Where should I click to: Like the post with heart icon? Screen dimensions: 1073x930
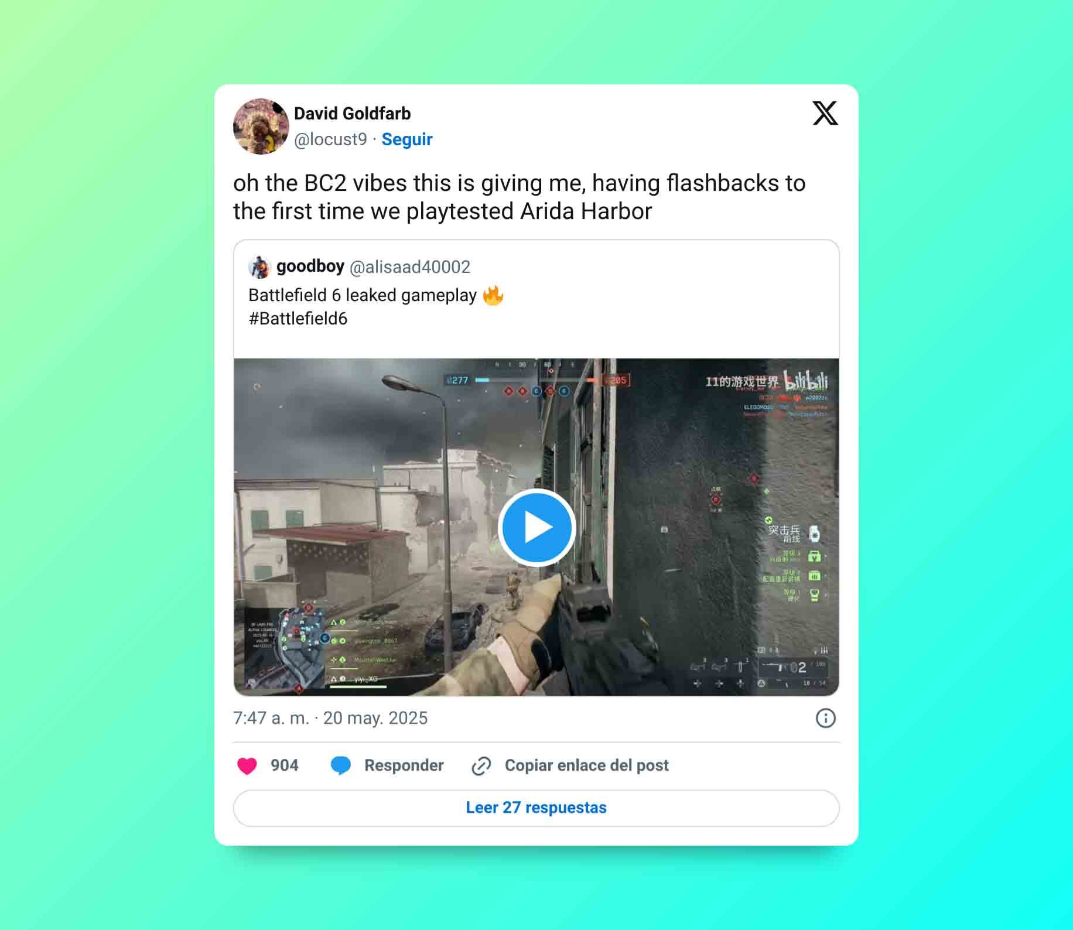click(247, 765)
